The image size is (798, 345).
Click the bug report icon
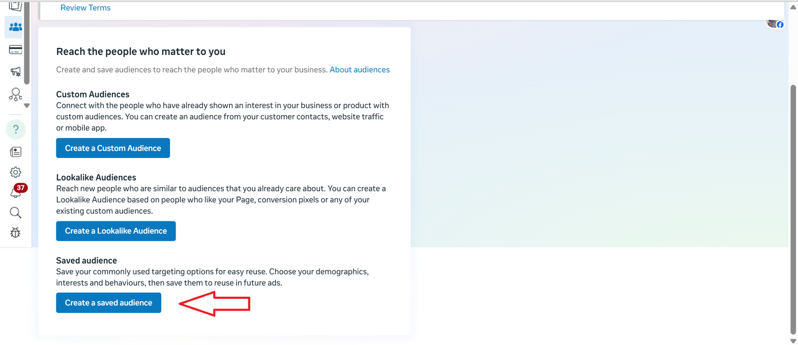point(15,233)
